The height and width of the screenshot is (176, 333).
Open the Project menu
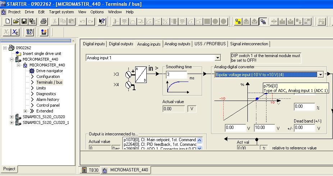pyautogui.click(x=14, y=12)
